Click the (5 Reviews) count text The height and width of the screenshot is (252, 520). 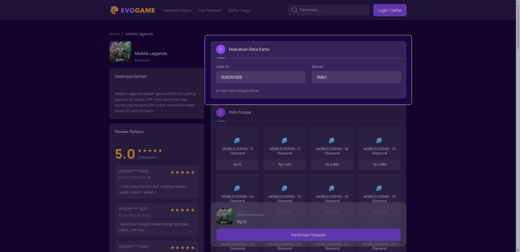(147, 157)
